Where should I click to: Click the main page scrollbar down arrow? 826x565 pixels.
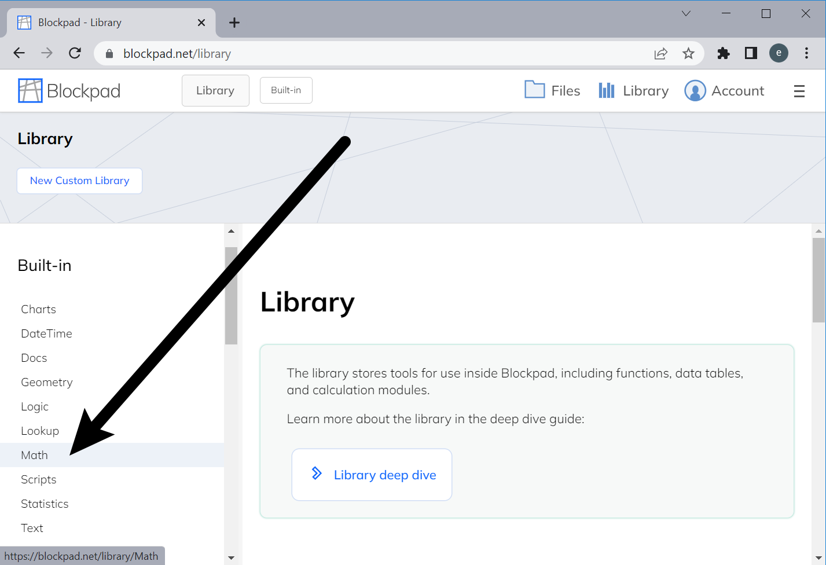pos(818,558)
